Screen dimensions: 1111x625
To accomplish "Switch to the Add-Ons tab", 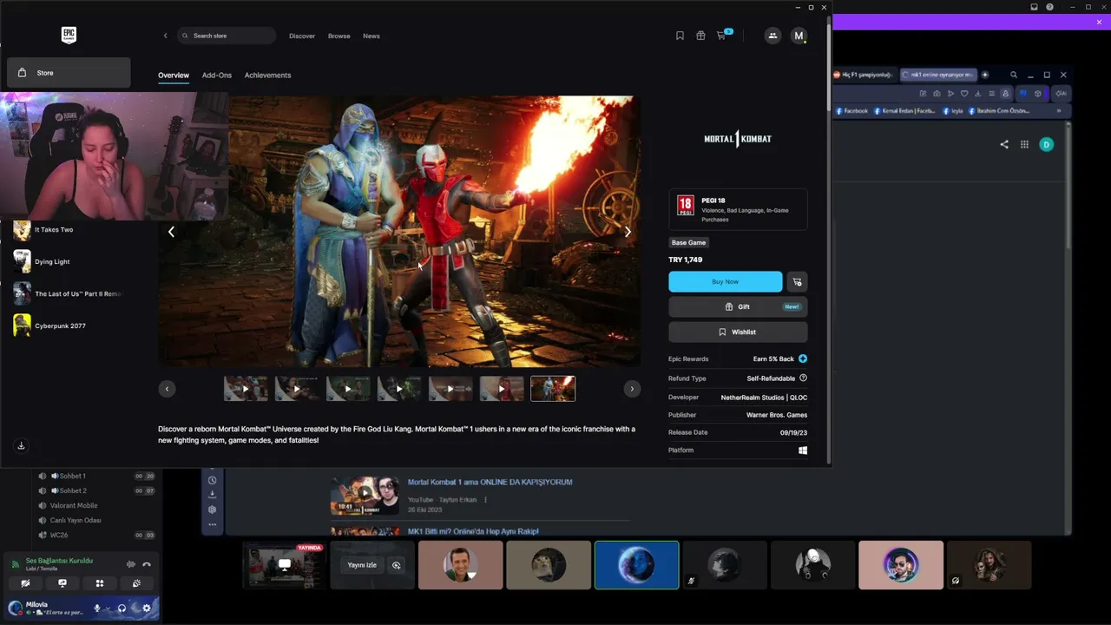I will 217,76.
